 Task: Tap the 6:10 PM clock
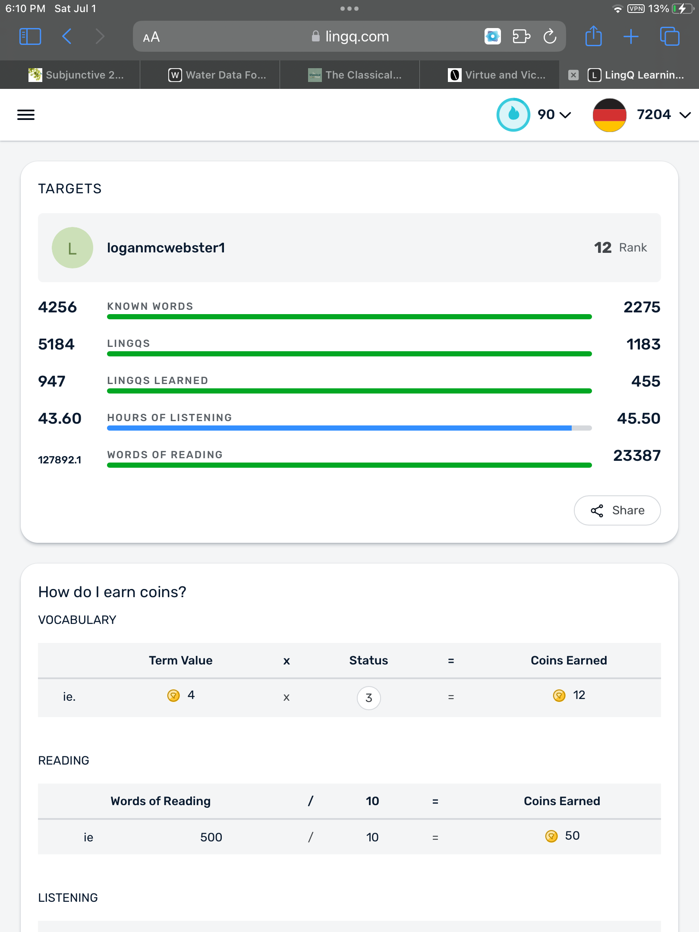click(x=25, y=9)
